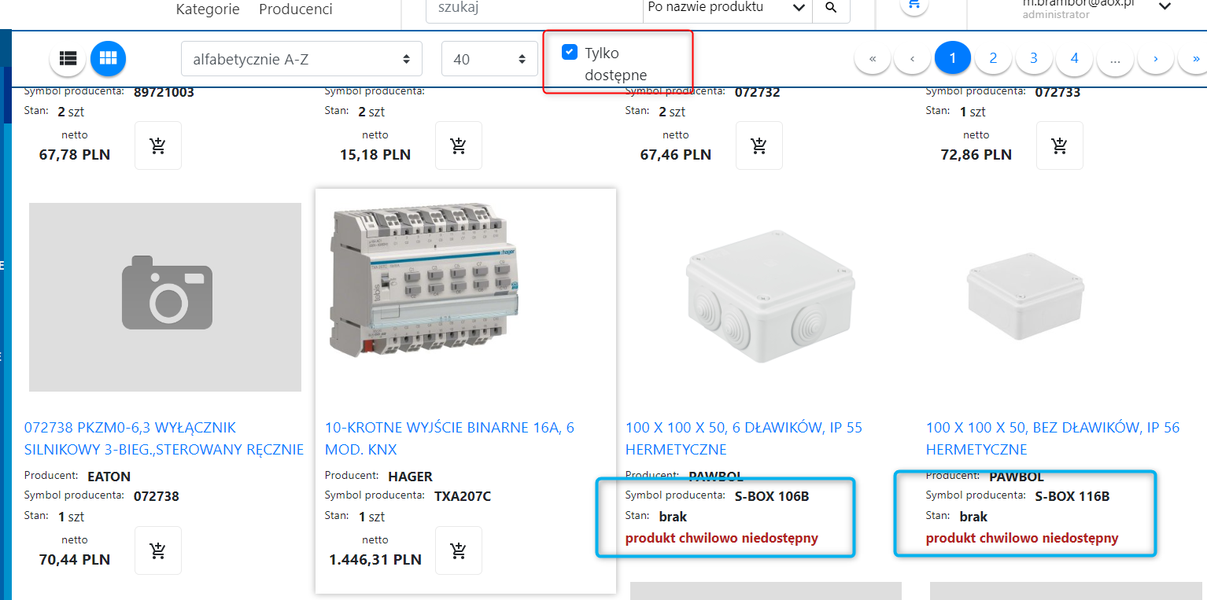
Task: Switch to list view layout
Action: tap(68, 58)
